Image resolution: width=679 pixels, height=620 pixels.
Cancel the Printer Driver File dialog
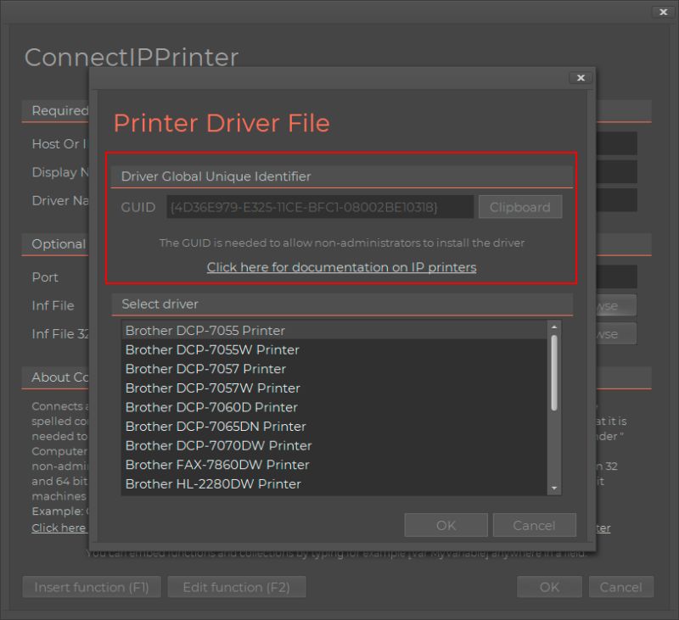535,525
